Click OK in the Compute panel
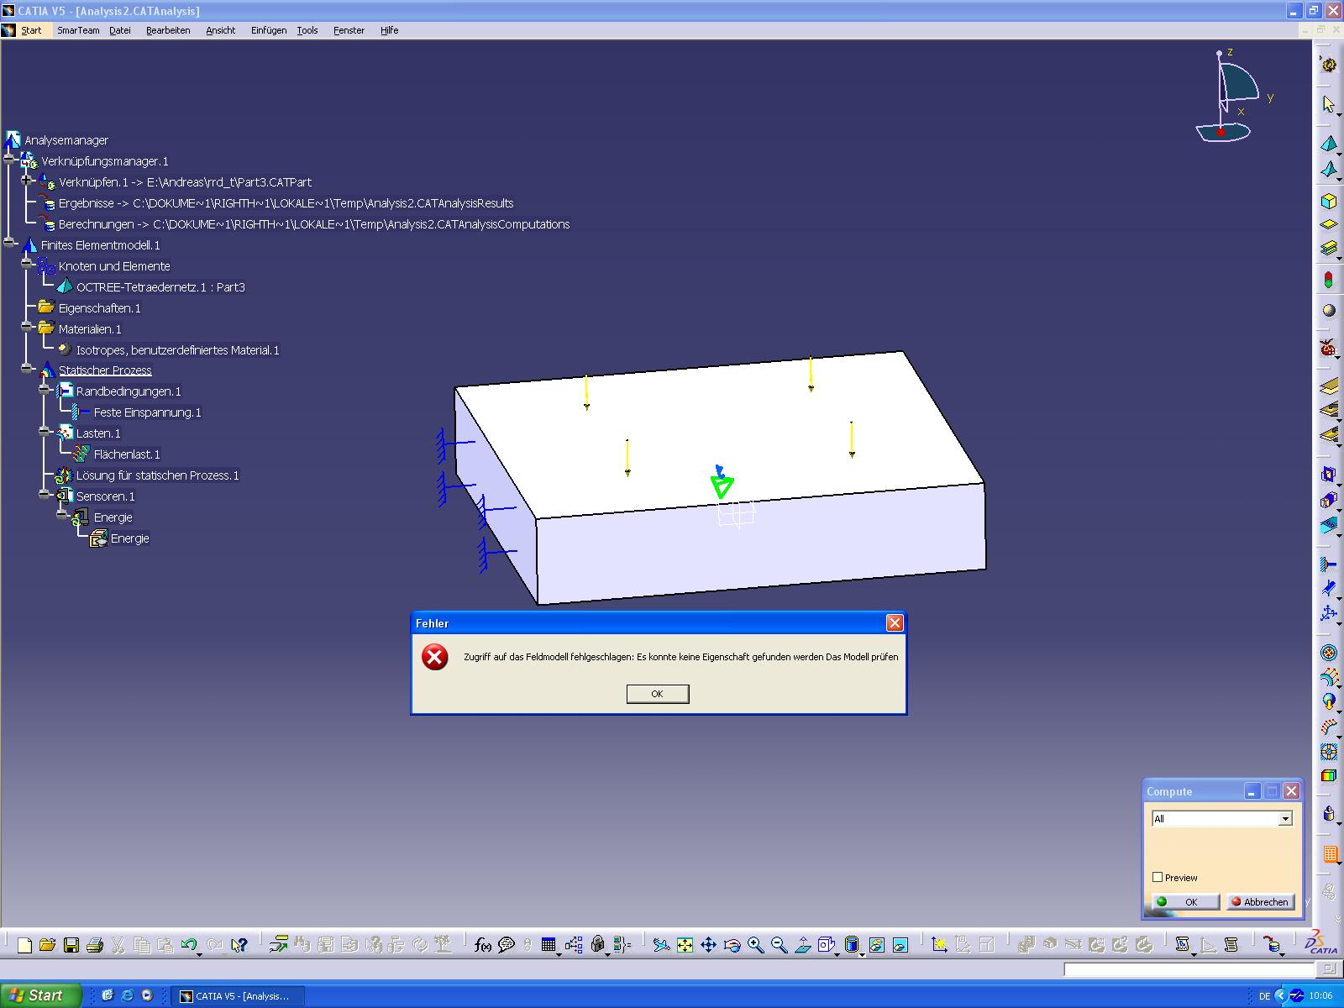Screen dimensions: 1344x1008 click(1186, 901)
